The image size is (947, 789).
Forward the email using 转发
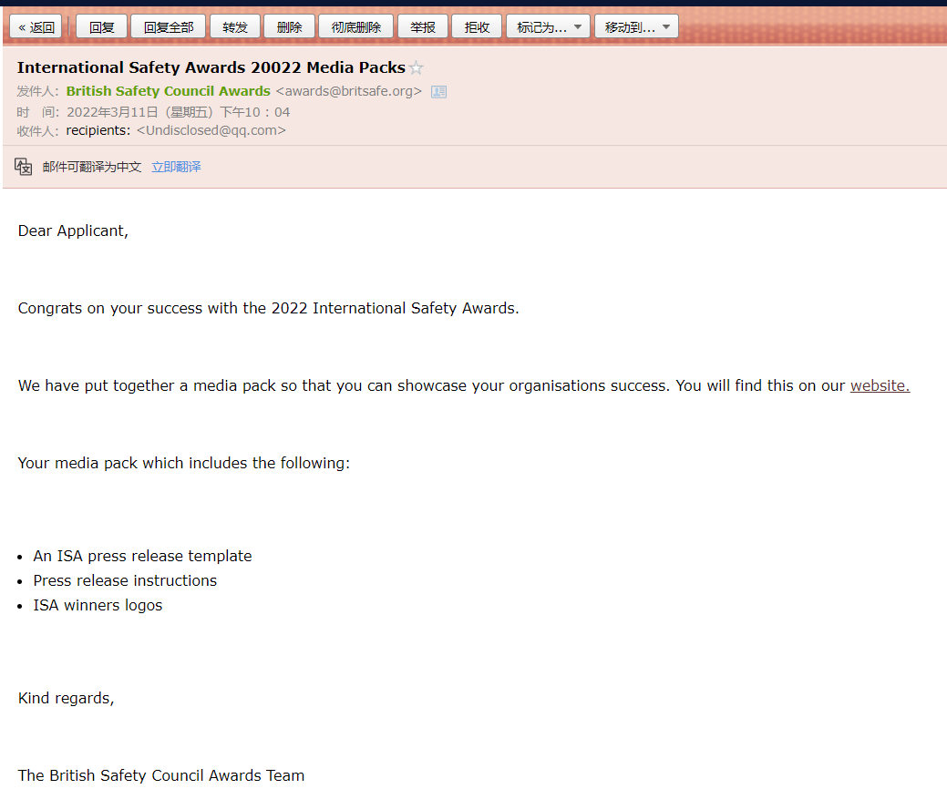point(235,27)
